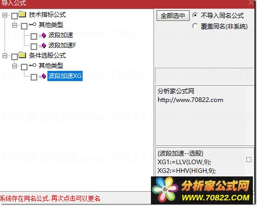Click the 技术指标公式 label

coord(47,15)
